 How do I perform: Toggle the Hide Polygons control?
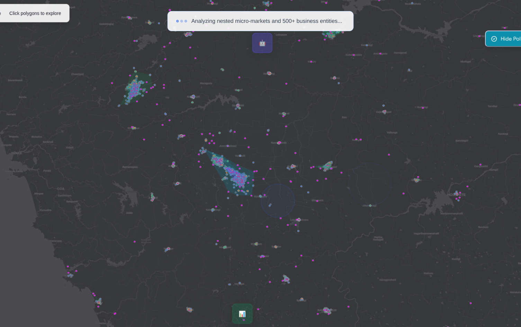click(x=505, y=39)
